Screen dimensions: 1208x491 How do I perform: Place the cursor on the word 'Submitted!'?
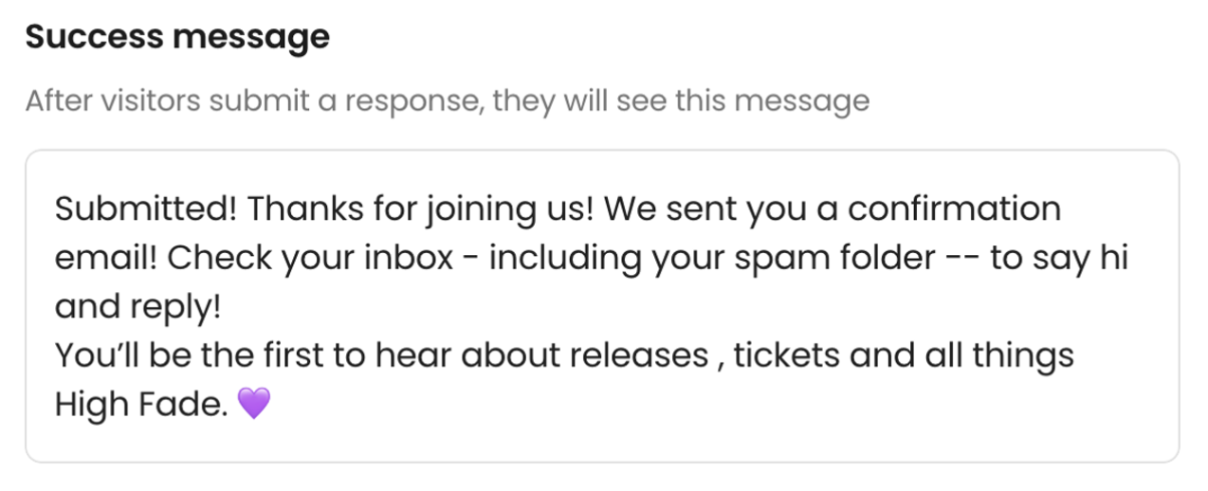click(x=146, y=209)
